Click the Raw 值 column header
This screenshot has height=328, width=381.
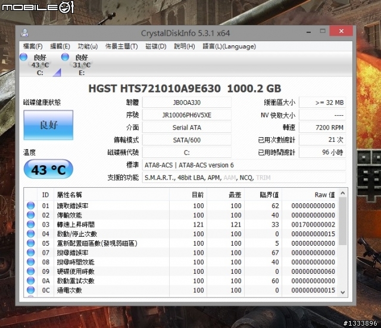[x=310, y=194]
